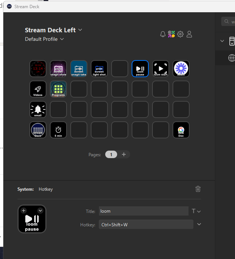Select the red clock key
The height and width of the screenshot is (259, 235).
38,69
